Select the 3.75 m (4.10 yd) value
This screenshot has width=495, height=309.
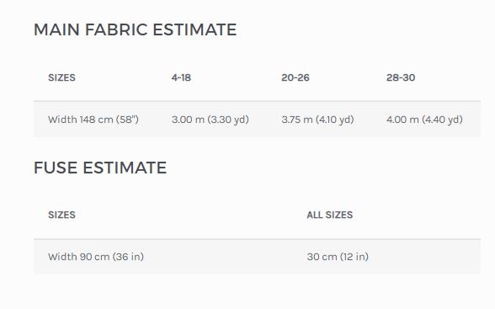pyautogui.click(x=317, y=120)
